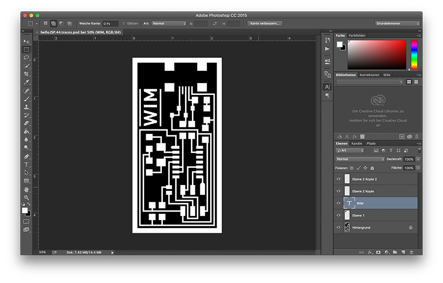Switch to the Stile tab
Image resolution: width=443 pixels, height=283 pixels.
click(387, 75)
